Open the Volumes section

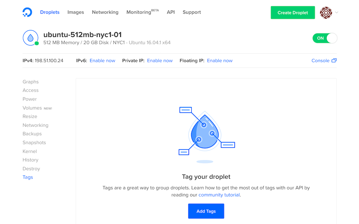32,108
